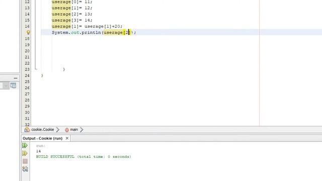The height and width of the screenshot is (181, 322).
Task: Click the line userage[2]= 13;
Action: 72,14
